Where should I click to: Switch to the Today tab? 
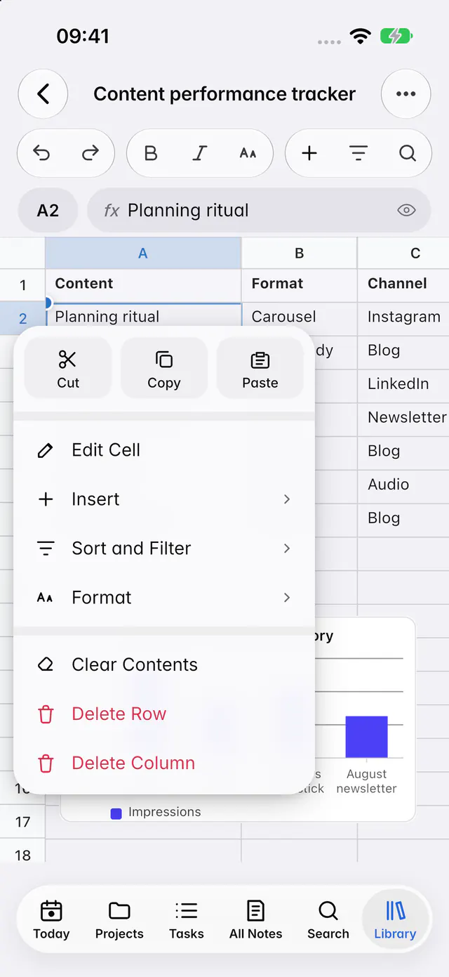pos(51,920)
